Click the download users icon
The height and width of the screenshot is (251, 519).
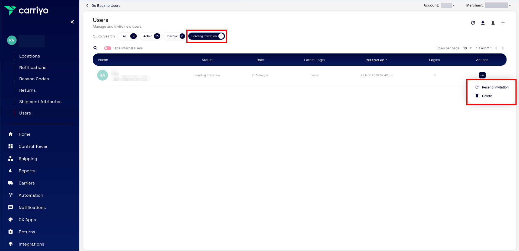[483, 23]
